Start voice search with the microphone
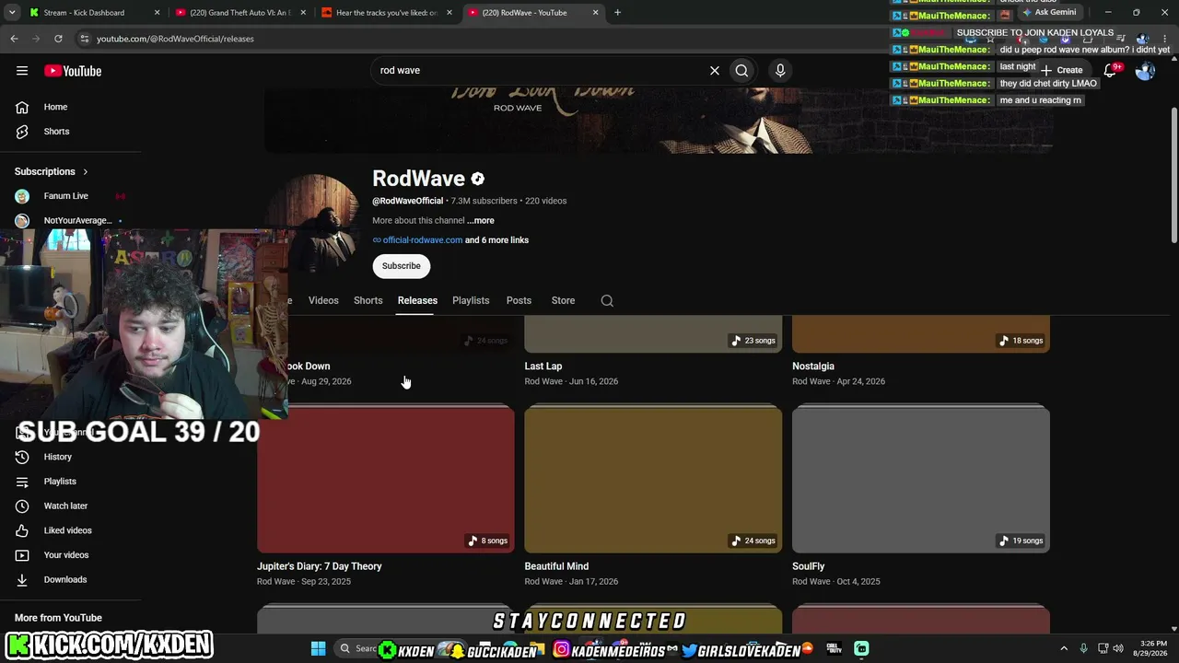Viewport: 1179px width, 663px height. point(780,70)
